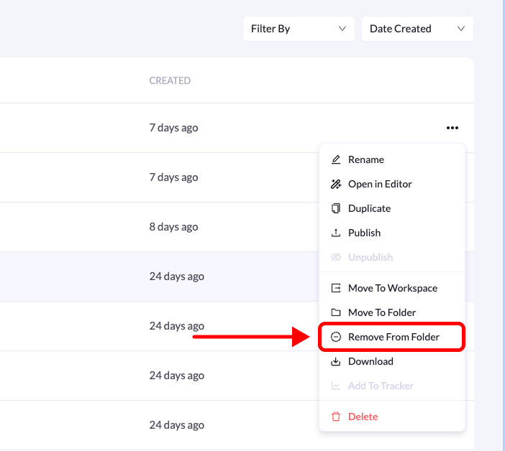
Task: Click the chevron arrow in Filter By
Action: pyautogui.click(x=342, y=29)
